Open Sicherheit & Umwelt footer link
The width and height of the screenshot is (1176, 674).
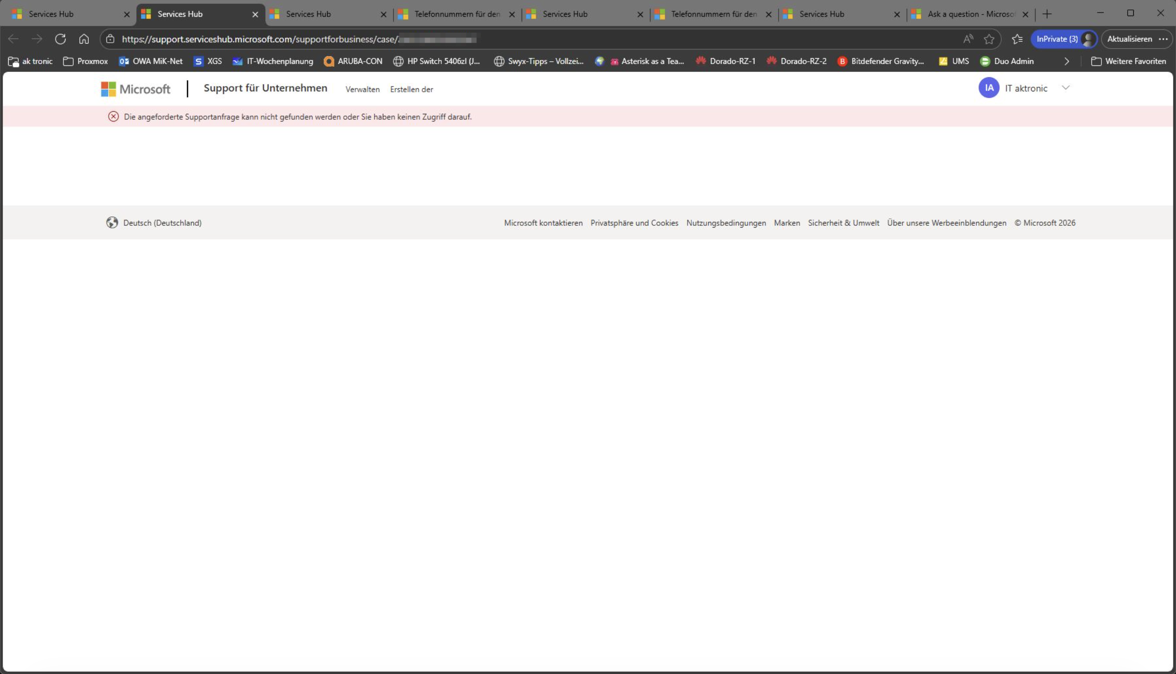(x=844, y=223)
